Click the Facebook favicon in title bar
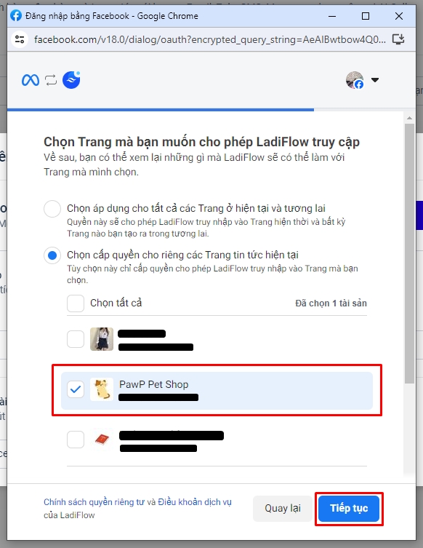423x548 pixels. (x=16, y=16)
